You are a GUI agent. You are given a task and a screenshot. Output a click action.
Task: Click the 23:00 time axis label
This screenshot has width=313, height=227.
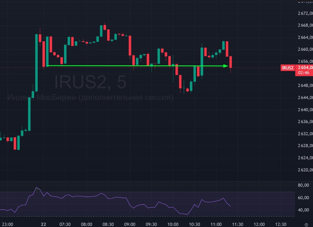point(7,224)
